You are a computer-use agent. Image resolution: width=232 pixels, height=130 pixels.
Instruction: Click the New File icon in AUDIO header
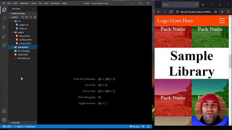[22, 17]
